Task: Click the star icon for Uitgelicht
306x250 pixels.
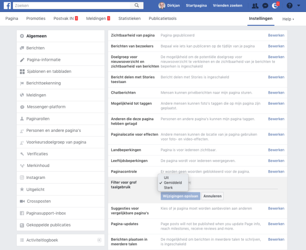Action: [x=22, y=189]
